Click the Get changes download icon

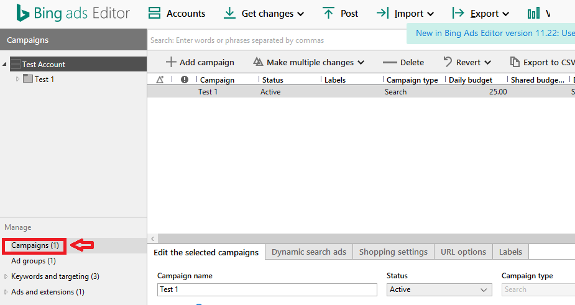[229, 13]
